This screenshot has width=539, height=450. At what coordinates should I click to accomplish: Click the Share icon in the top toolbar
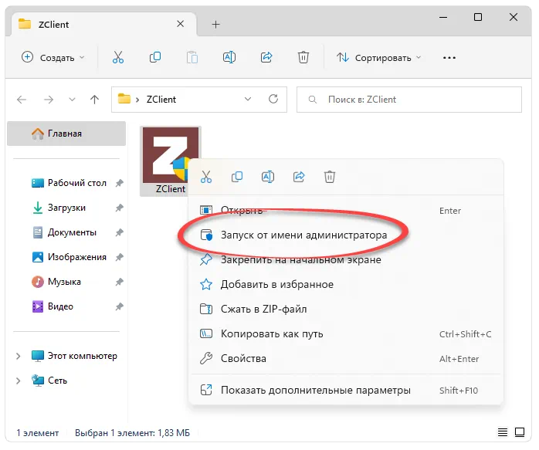pos(266,57)
